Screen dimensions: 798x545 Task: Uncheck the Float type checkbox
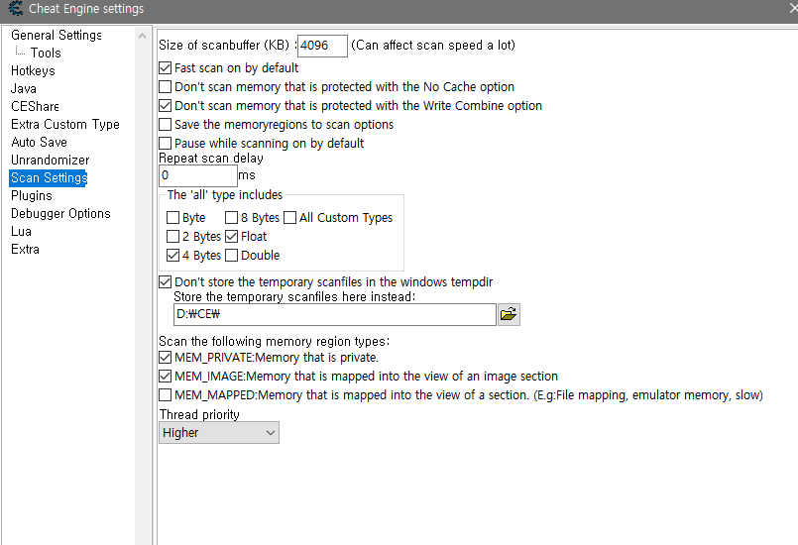[232, 237]
